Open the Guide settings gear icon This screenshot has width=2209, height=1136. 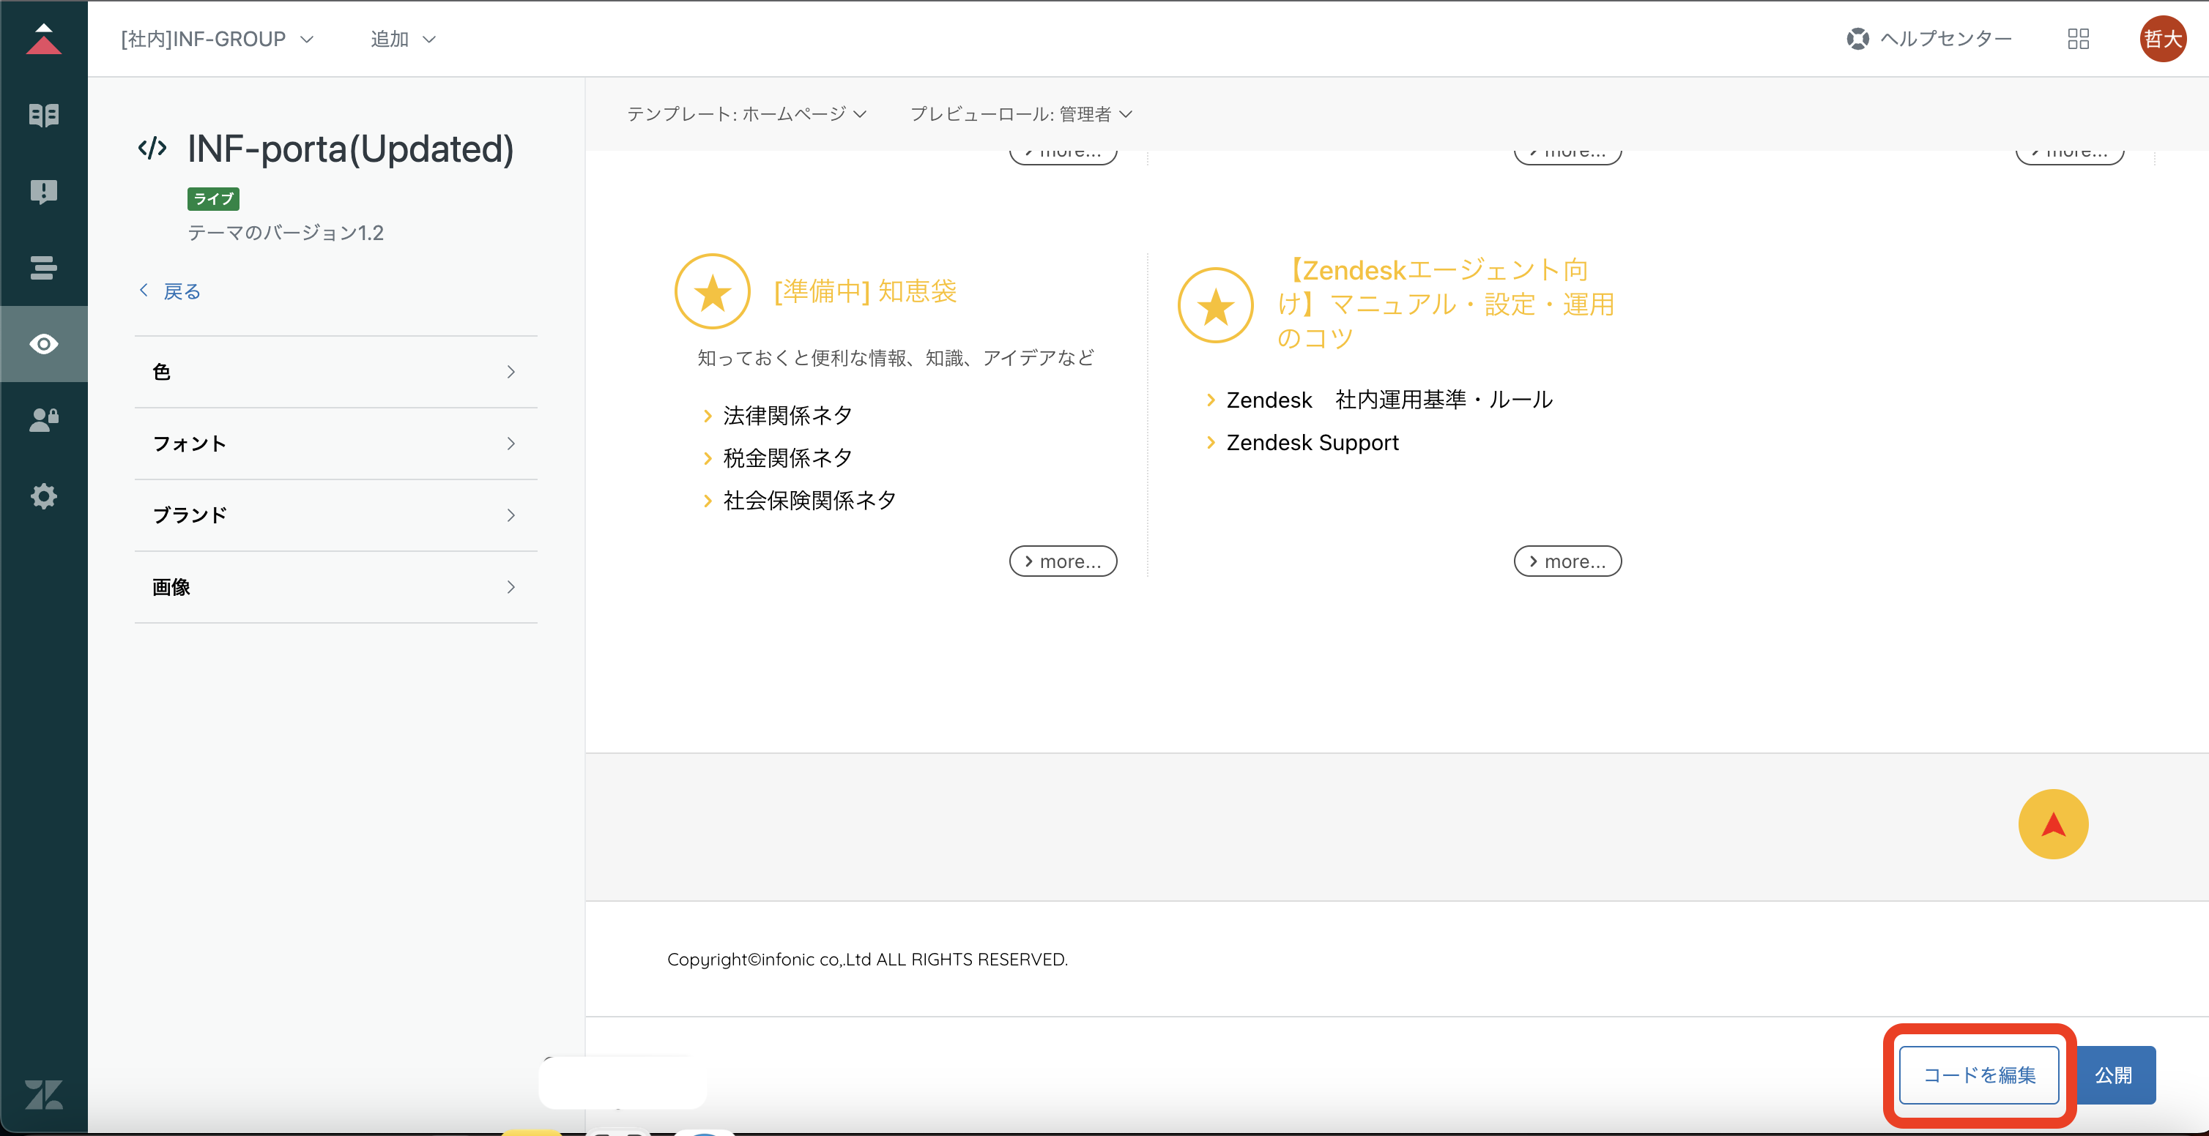tap(44, 496)
